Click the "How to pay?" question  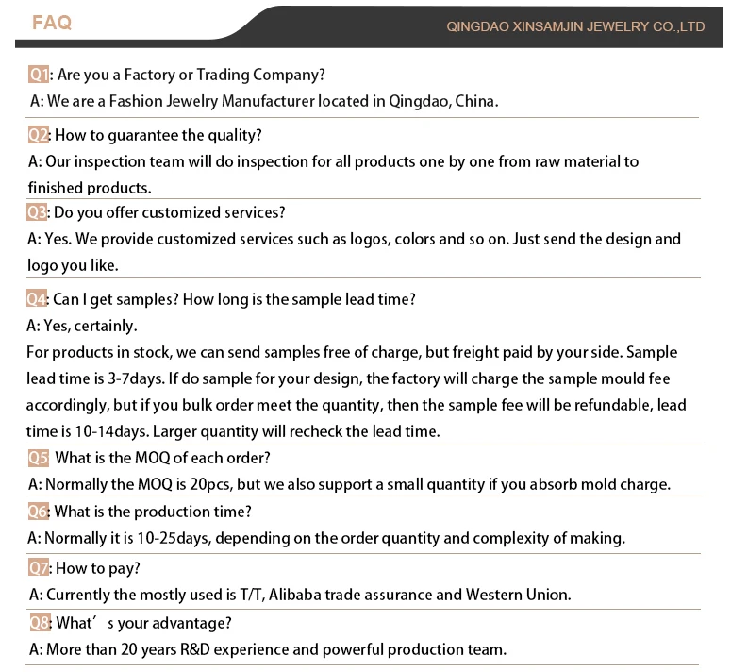coord(98,568)
